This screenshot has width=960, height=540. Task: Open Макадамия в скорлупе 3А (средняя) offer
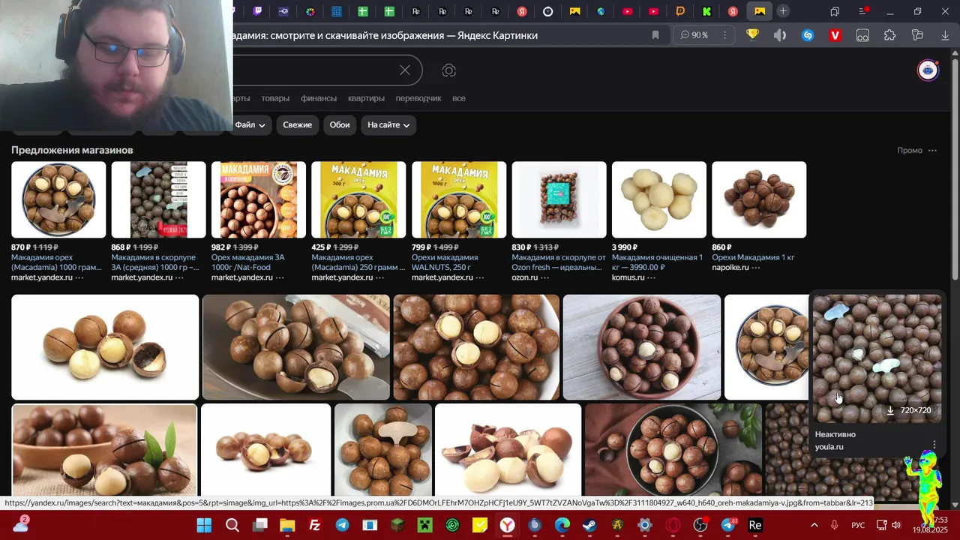pyautogui.click(x=156, y=262)
